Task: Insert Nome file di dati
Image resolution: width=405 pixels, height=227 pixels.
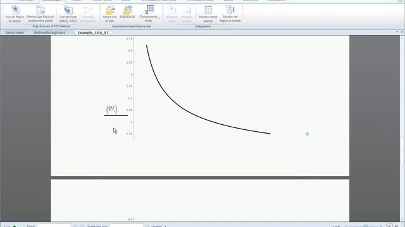Action: tap(109, 14)
